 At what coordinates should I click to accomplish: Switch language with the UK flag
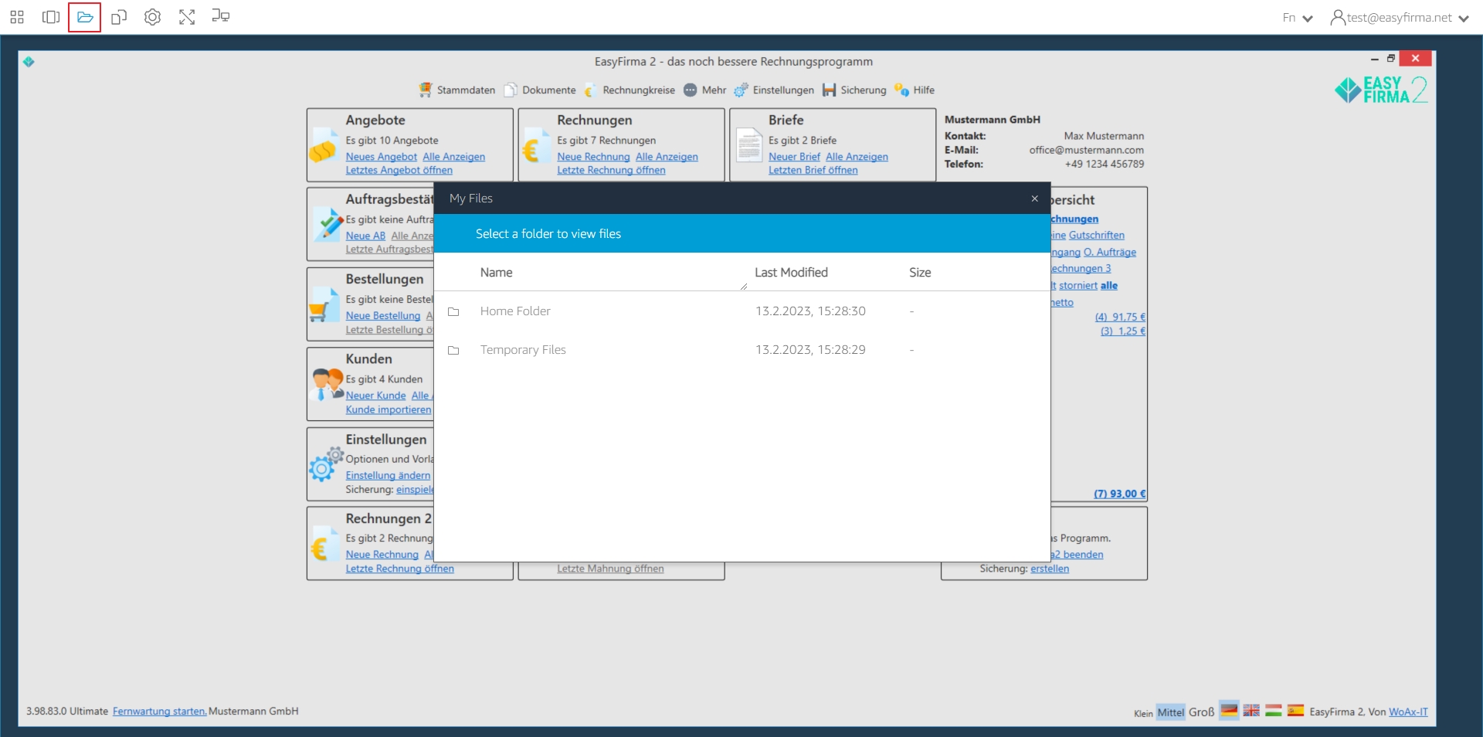pyautogui.click(x=1251, y=711)
